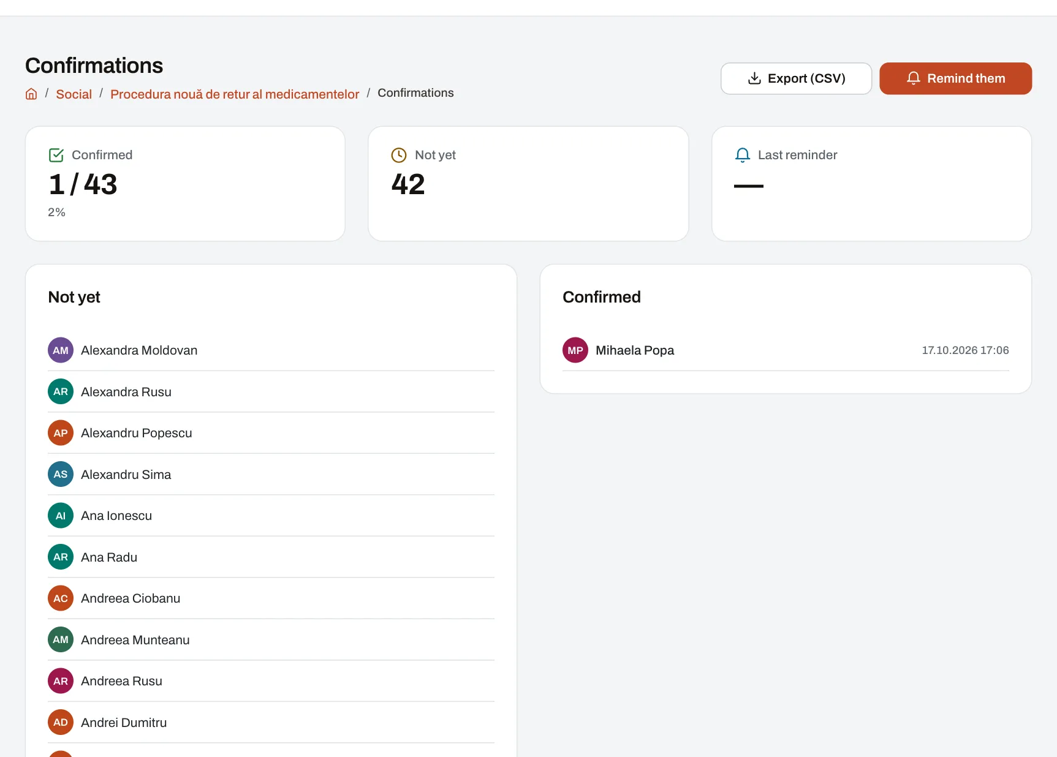The width and height of the screenshot is (1057, 757).
Task: Select the name Alexandra Rusu
Action: click(126, 392)
